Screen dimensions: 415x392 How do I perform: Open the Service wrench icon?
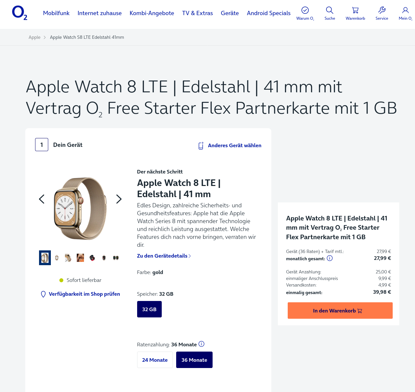382,10
